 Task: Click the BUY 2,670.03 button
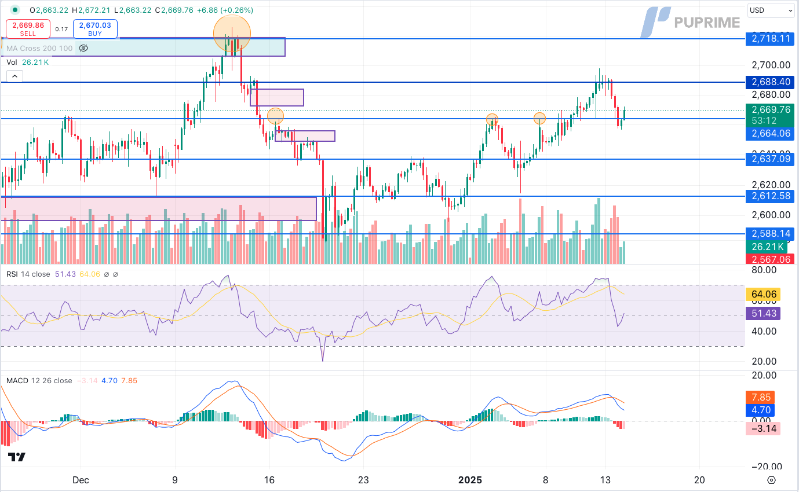click(96, 29)
